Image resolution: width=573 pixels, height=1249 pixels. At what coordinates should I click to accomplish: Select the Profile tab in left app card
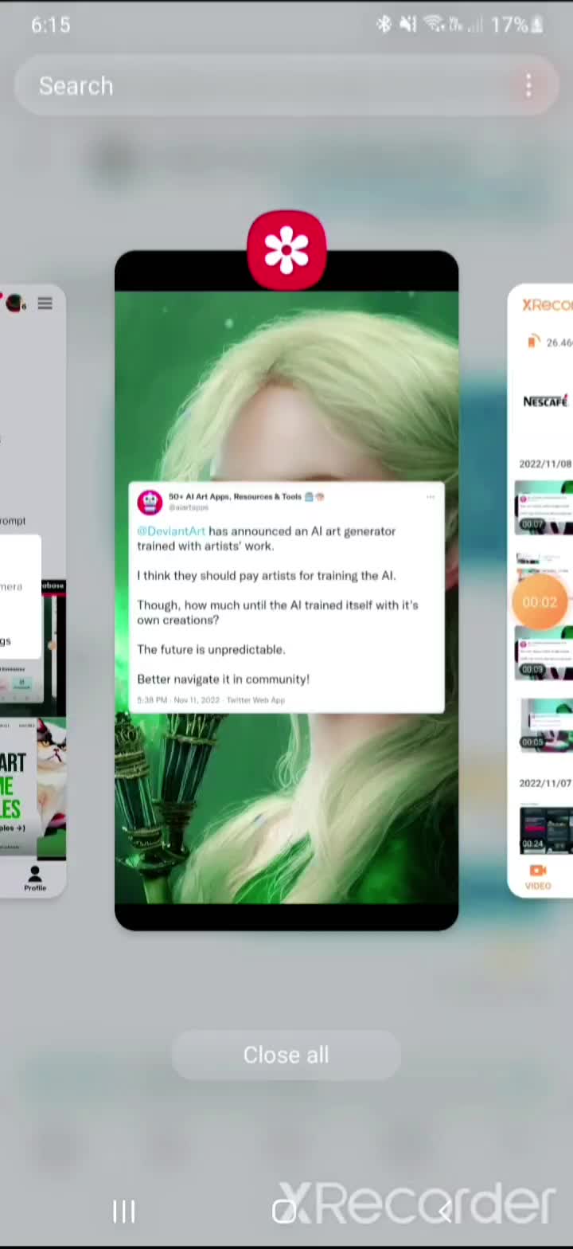[x=34, y=879]
